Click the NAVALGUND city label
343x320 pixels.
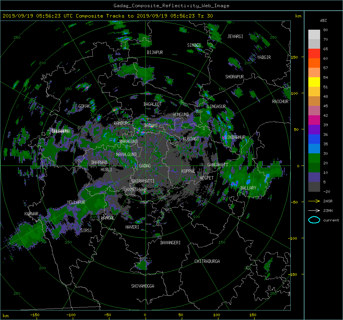point(126,154)
